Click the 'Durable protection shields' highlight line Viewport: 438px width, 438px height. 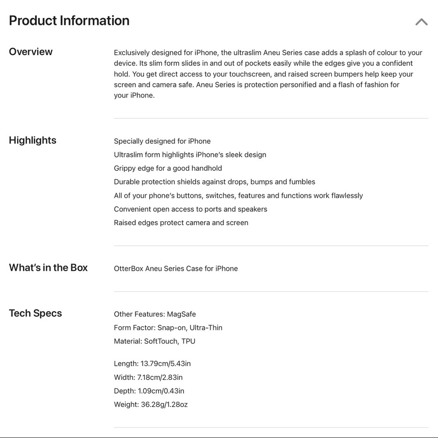point(215,182)
